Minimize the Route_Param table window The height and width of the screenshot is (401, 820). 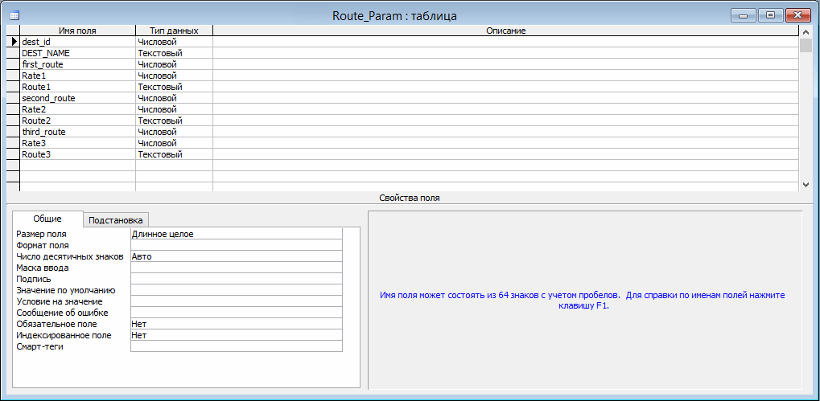pyautogui.click(x=744, y=14)
